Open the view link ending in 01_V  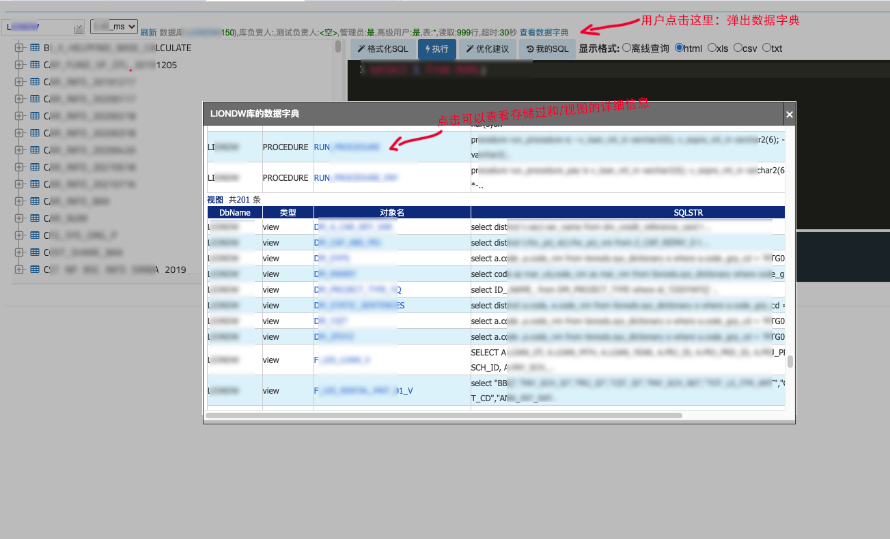(363, 391)
